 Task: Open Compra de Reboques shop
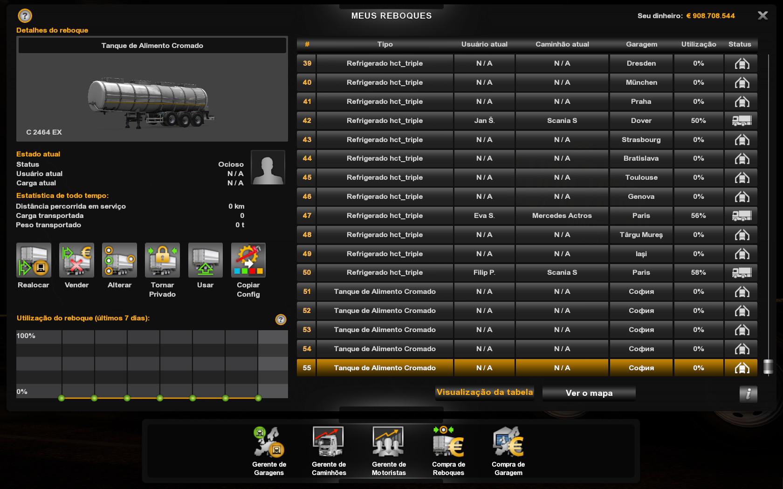pyautogui.click(x=448, y=442)
